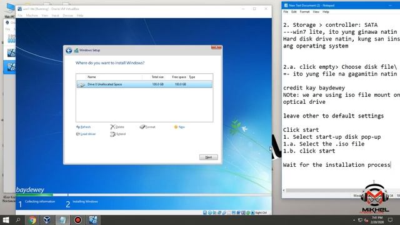
Task: Click the Delete drive option
Action: pos(117,127)
